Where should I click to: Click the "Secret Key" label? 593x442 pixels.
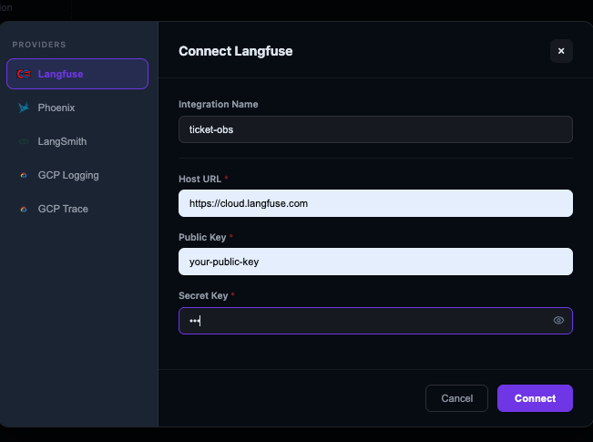(x=203, y=295)
